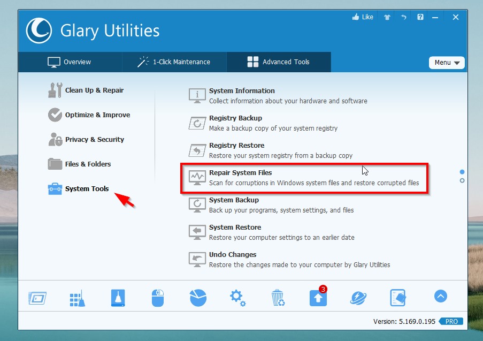Open the disk space pie chart icon
Image resolution: width=483 pixels, height=341 pixels.
coord(198,298)
